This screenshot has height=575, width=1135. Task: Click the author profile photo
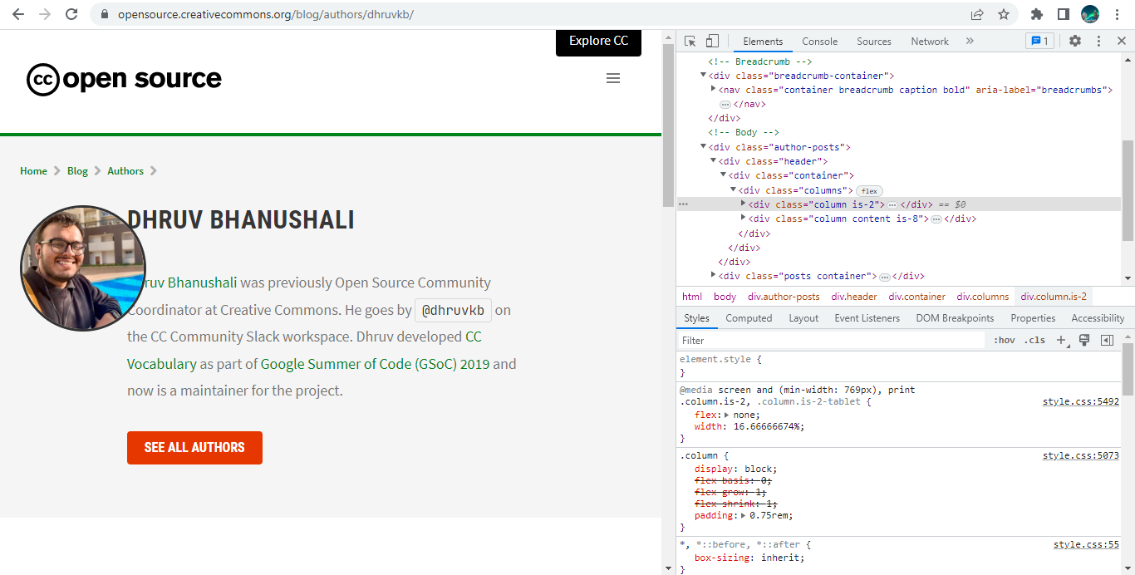tap(83, 268)
